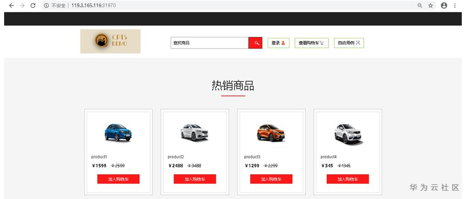Add product3 to cart with 加入购物车
Viewport: 465px width, 199px height.
coord(271,179)
